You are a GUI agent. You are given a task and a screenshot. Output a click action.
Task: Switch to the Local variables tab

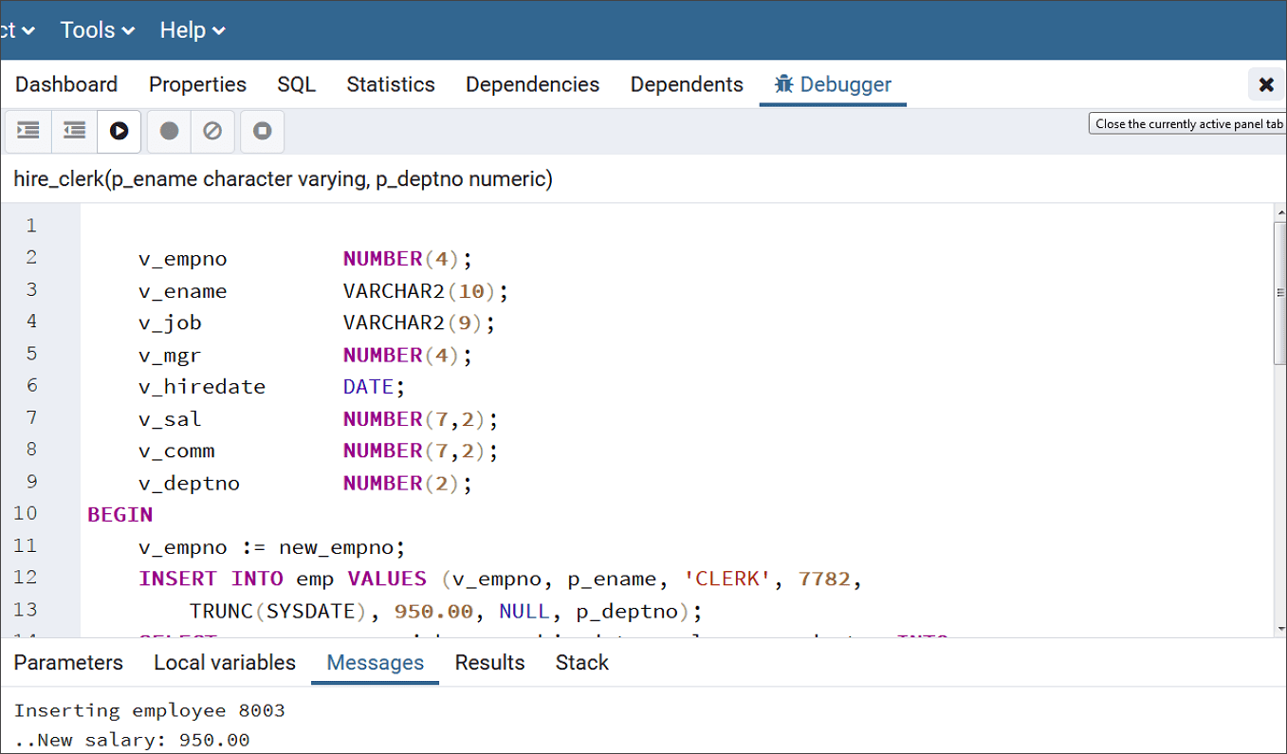(224, 662)
